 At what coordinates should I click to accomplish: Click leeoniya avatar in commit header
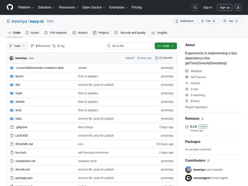click(12, 58)
